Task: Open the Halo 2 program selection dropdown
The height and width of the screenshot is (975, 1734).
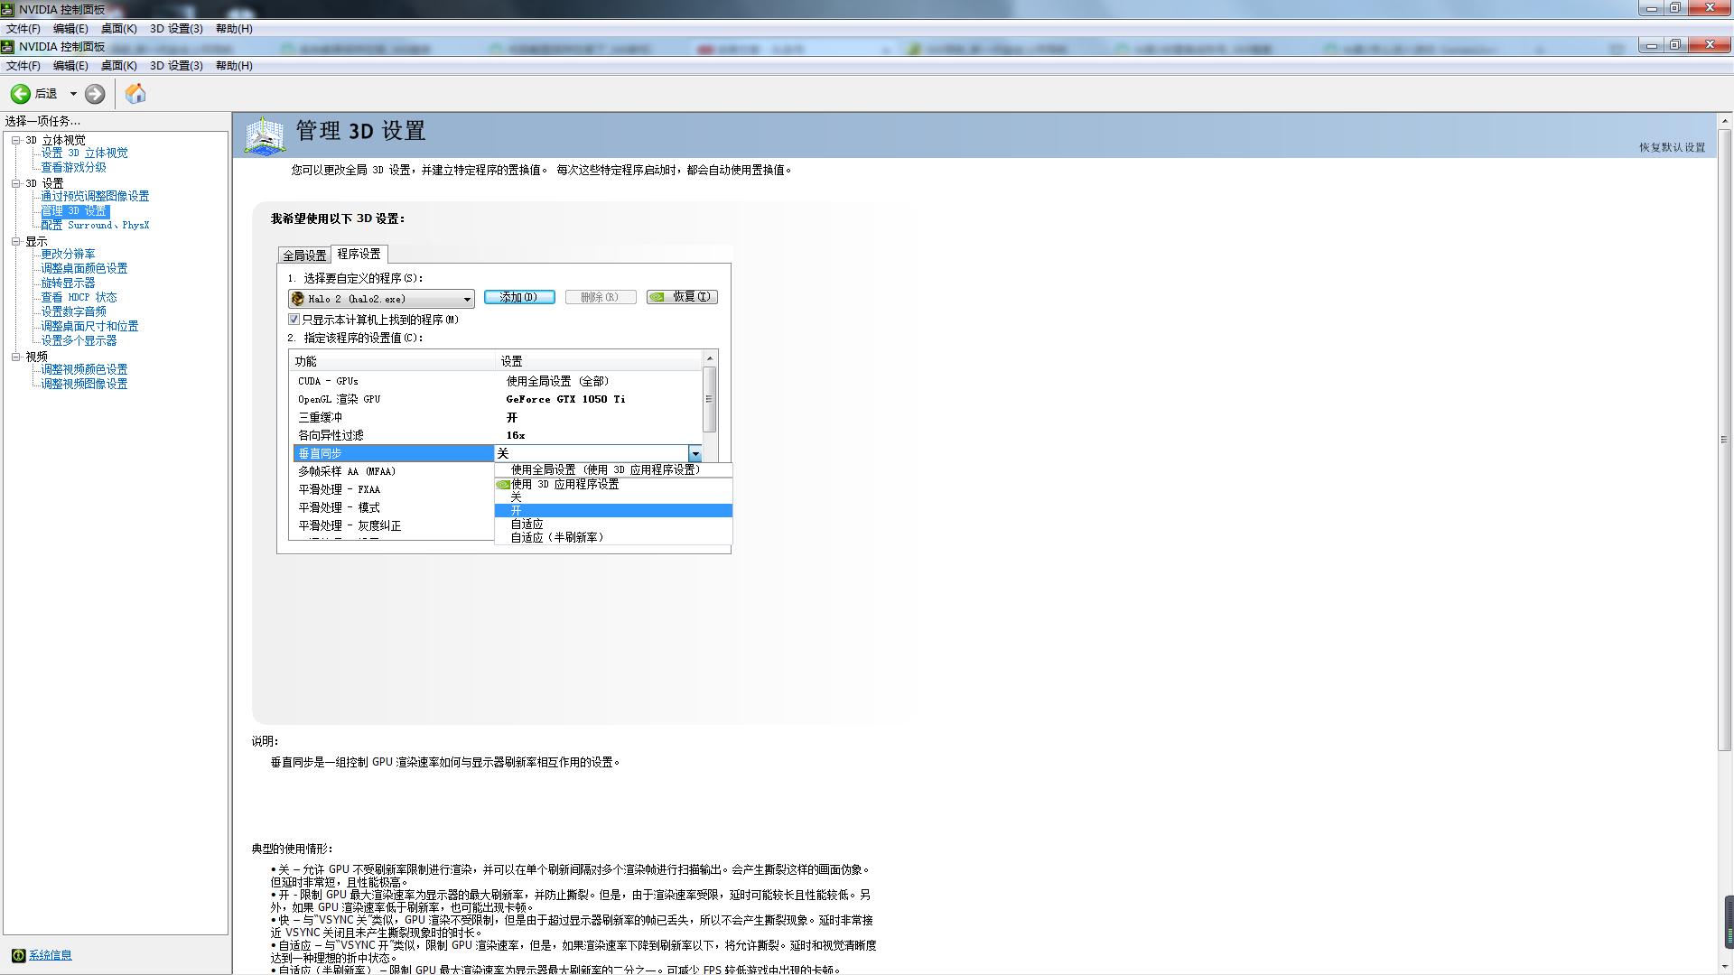Action: point(466,298)
